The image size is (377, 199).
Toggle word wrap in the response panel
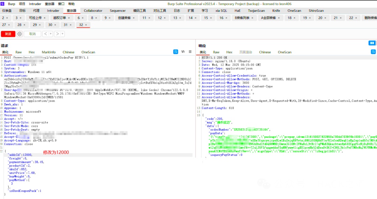(373, 52)
